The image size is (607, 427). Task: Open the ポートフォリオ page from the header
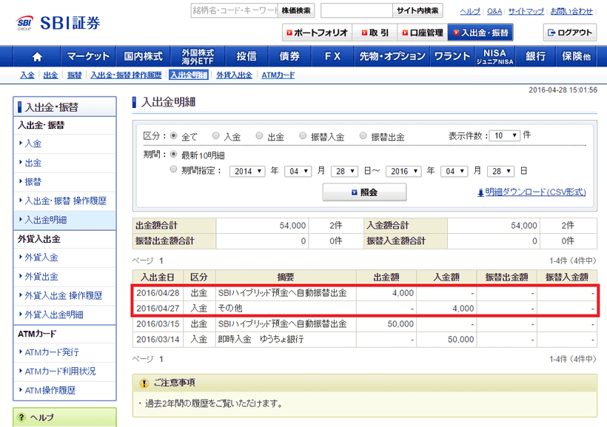pos(318,33)
